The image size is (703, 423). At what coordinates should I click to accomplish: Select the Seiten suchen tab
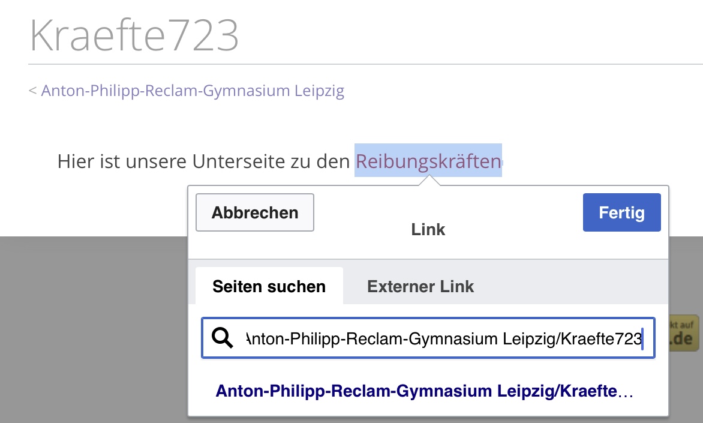tap(269, 286)
